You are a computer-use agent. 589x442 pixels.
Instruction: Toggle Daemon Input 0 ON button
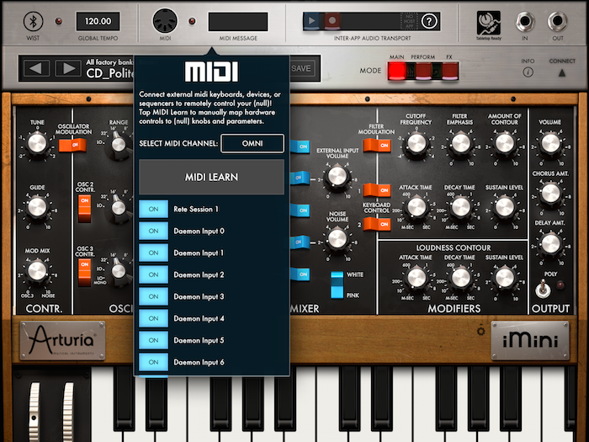tap(153, 231)
